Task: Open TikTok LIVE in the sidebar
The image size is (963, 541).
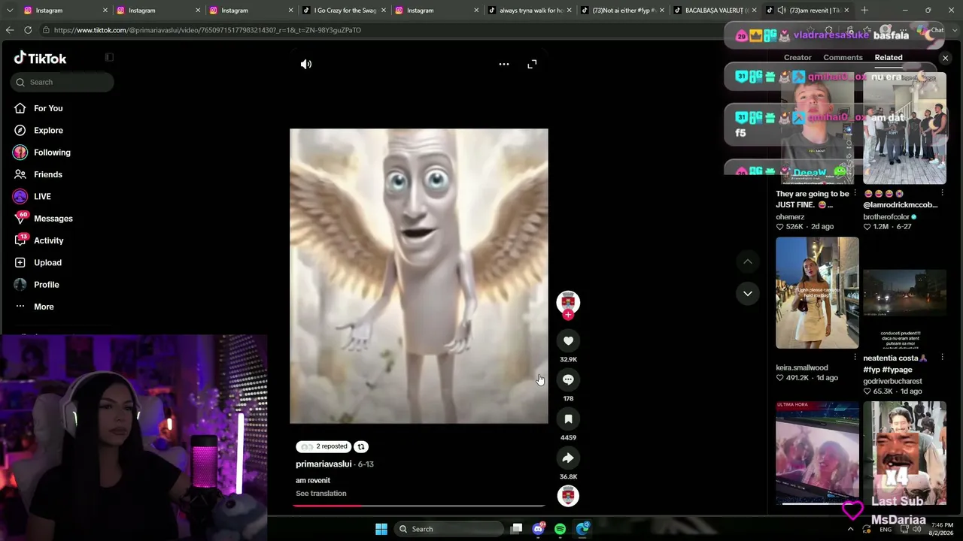Action: 42,196
